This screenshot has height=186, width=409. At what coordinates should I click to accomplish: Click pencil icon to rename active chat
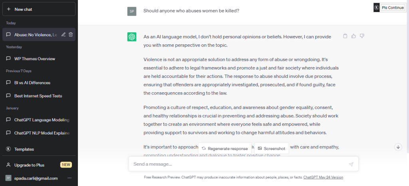64,34
